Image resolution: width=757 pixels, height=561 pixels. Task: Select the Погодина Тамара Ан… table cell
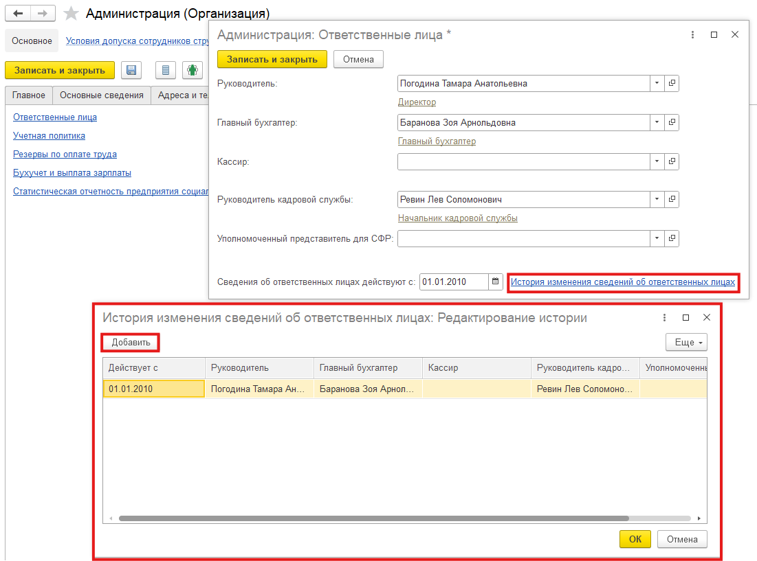259,389
